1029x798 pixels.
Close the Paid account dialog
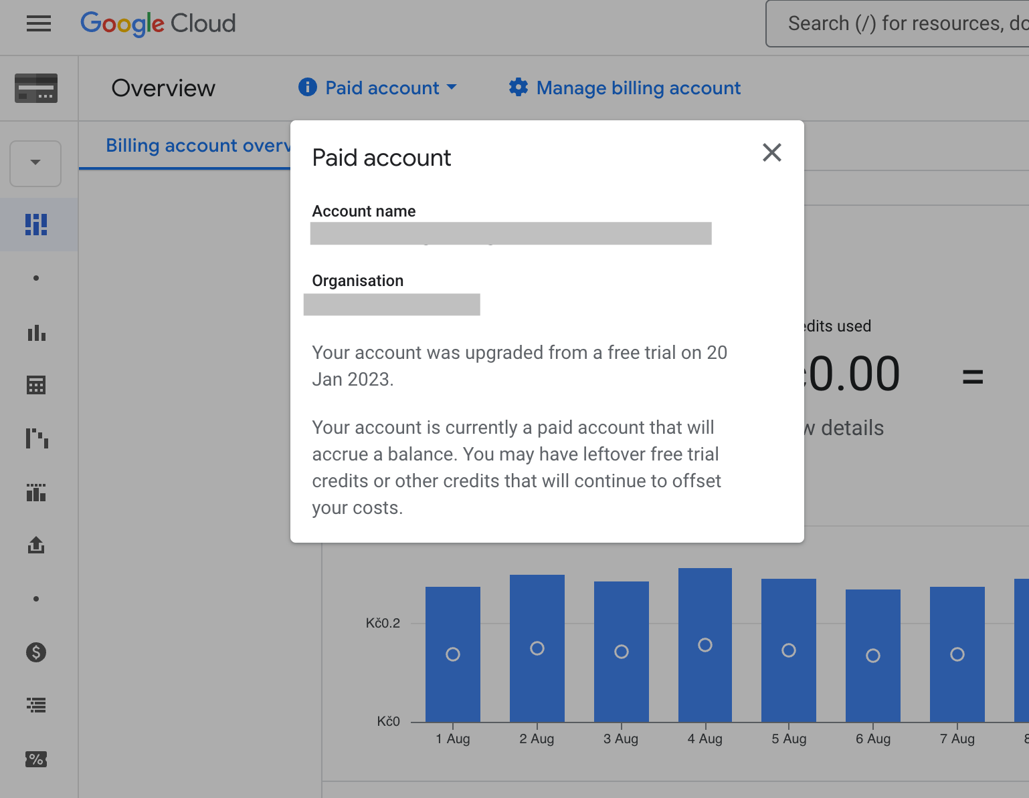[772, 152]
